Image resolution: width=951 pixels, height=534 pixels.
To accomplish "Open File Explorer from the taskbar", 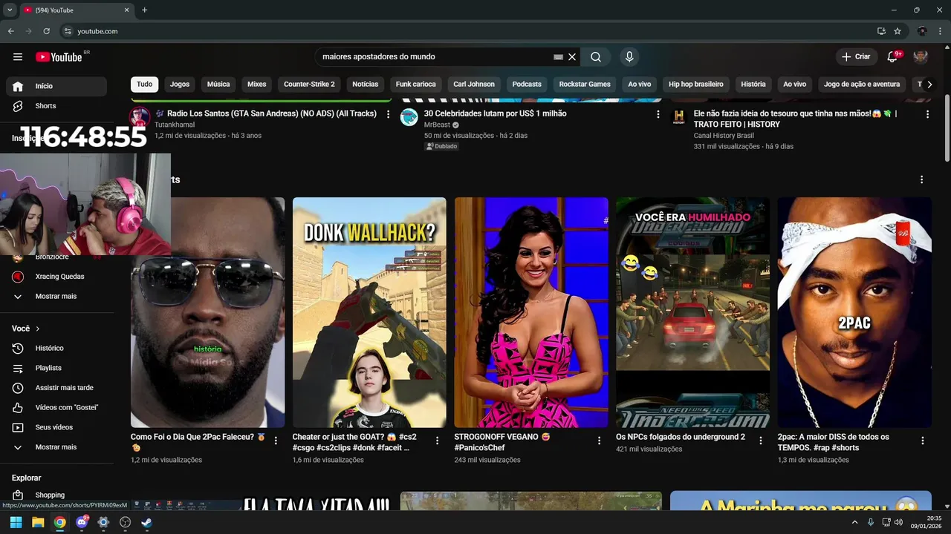I will pos(38,522).
